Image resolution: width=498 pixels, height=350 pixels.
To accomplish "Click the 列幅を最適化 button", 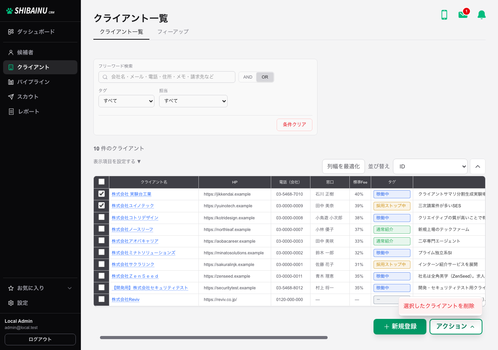I will pos(344,166).
